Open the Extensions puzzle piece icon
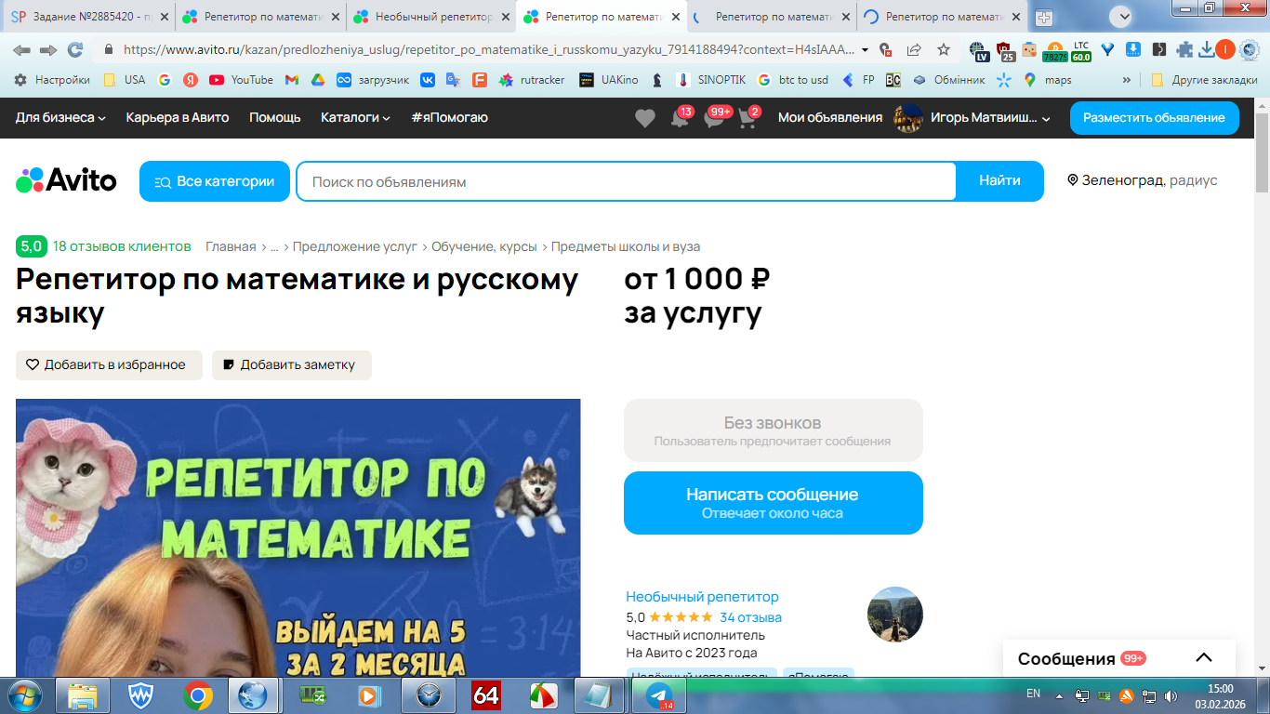1270x714 pixels. pyautogui.click(x=1184, y=50)
